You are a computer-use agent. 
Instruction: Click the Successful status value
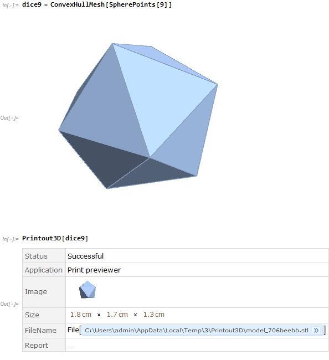pos(85,256)
